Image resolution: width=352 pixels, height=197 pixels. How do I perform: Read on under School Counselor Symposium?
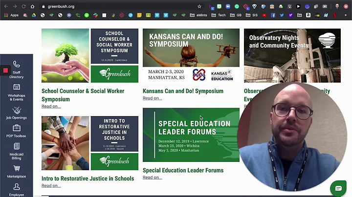pyautogui.click(x=51, y=106)
